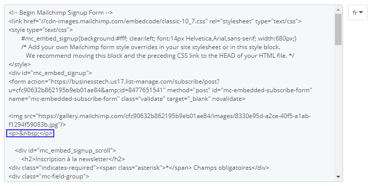Screen dimensions: 370x186
Task: Click the div id="mc_embed_signup" line
Action: click(50, 73)
